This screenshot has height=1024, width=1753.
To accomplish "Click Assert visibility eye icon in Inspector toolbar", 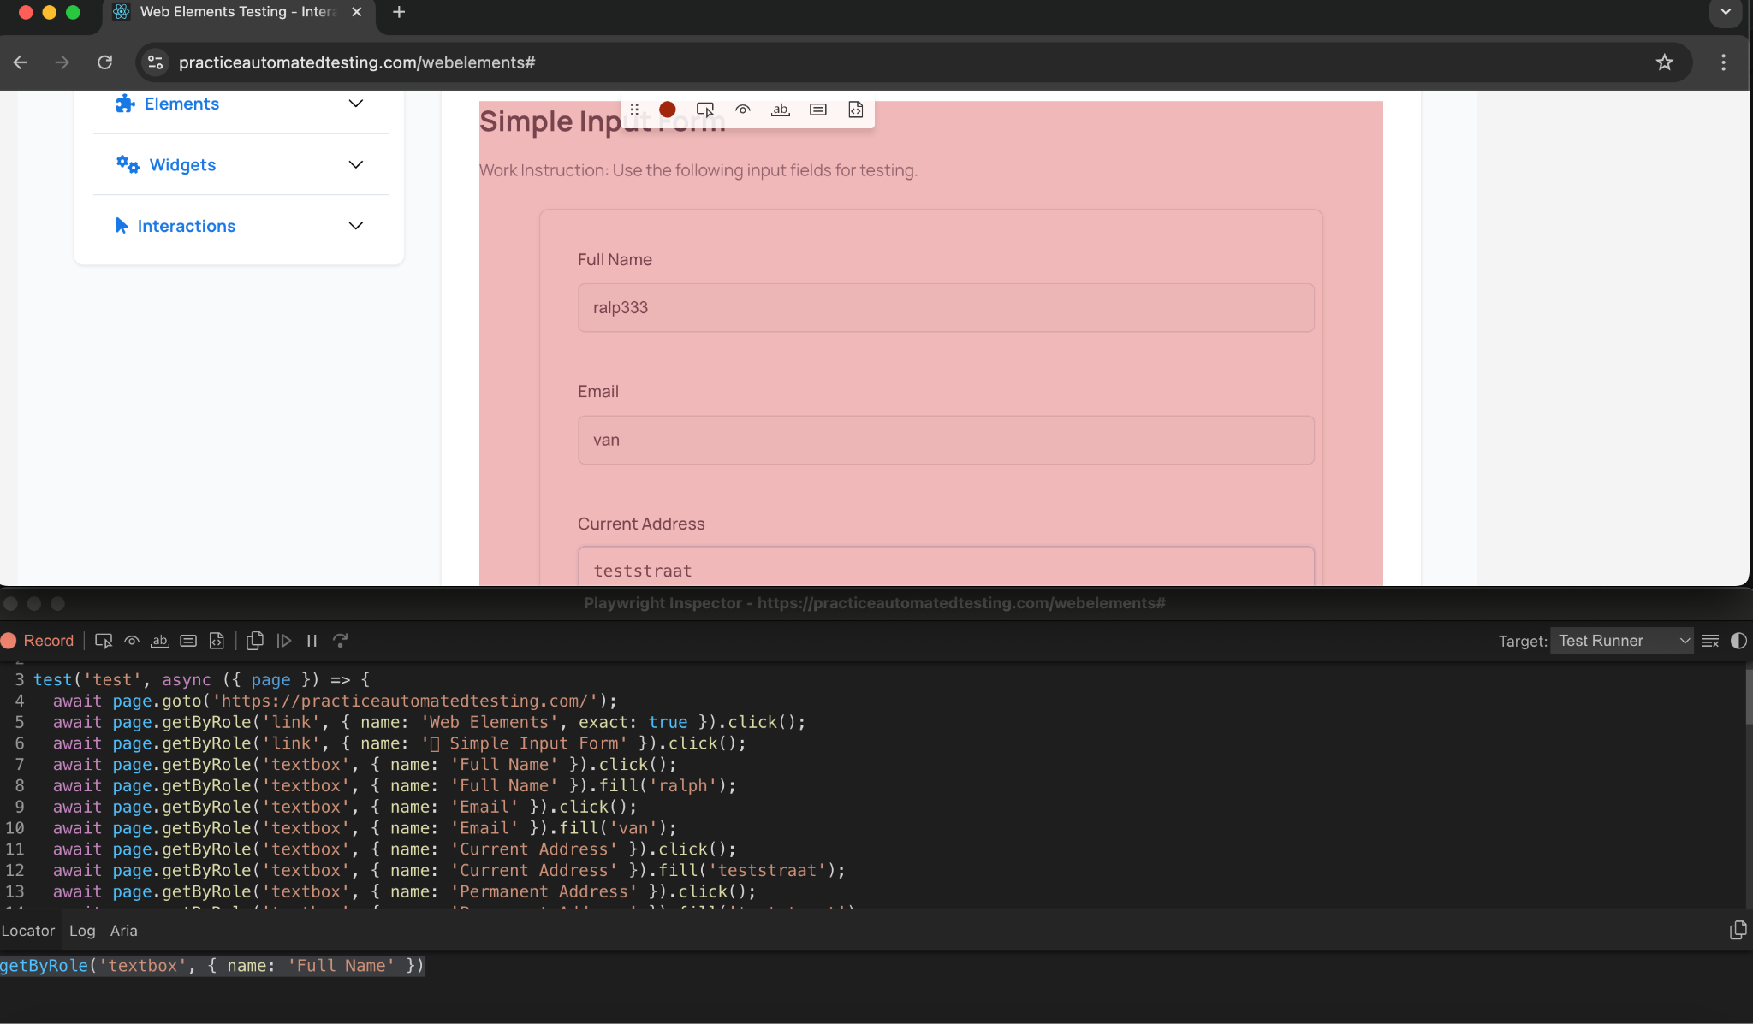I will (132, 641).
